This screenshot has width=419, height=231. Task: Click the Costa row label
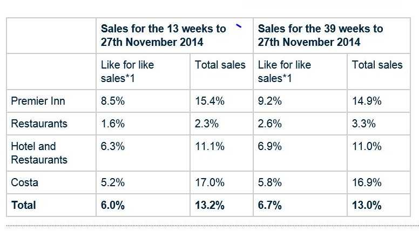(x=25, y=182)
